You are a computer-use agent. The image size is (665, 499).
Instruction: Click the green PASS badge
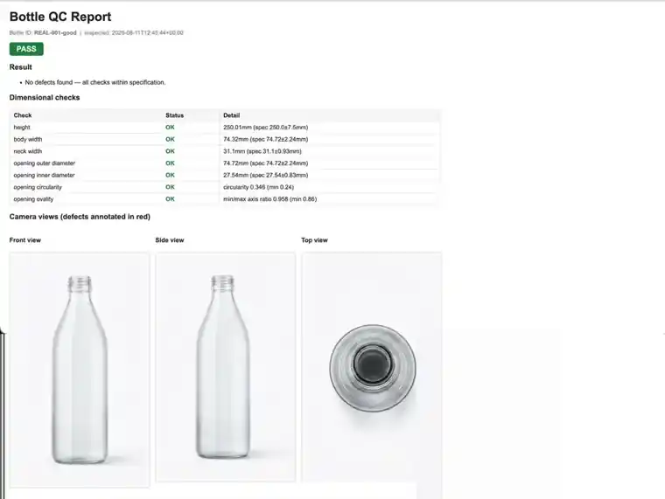click(x=26, y=49)
